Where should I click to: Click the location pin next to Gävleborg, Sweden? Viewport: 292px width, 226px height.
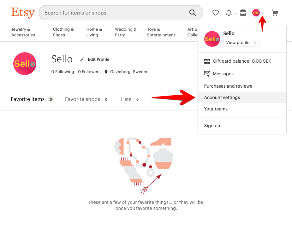coord(106,72)
